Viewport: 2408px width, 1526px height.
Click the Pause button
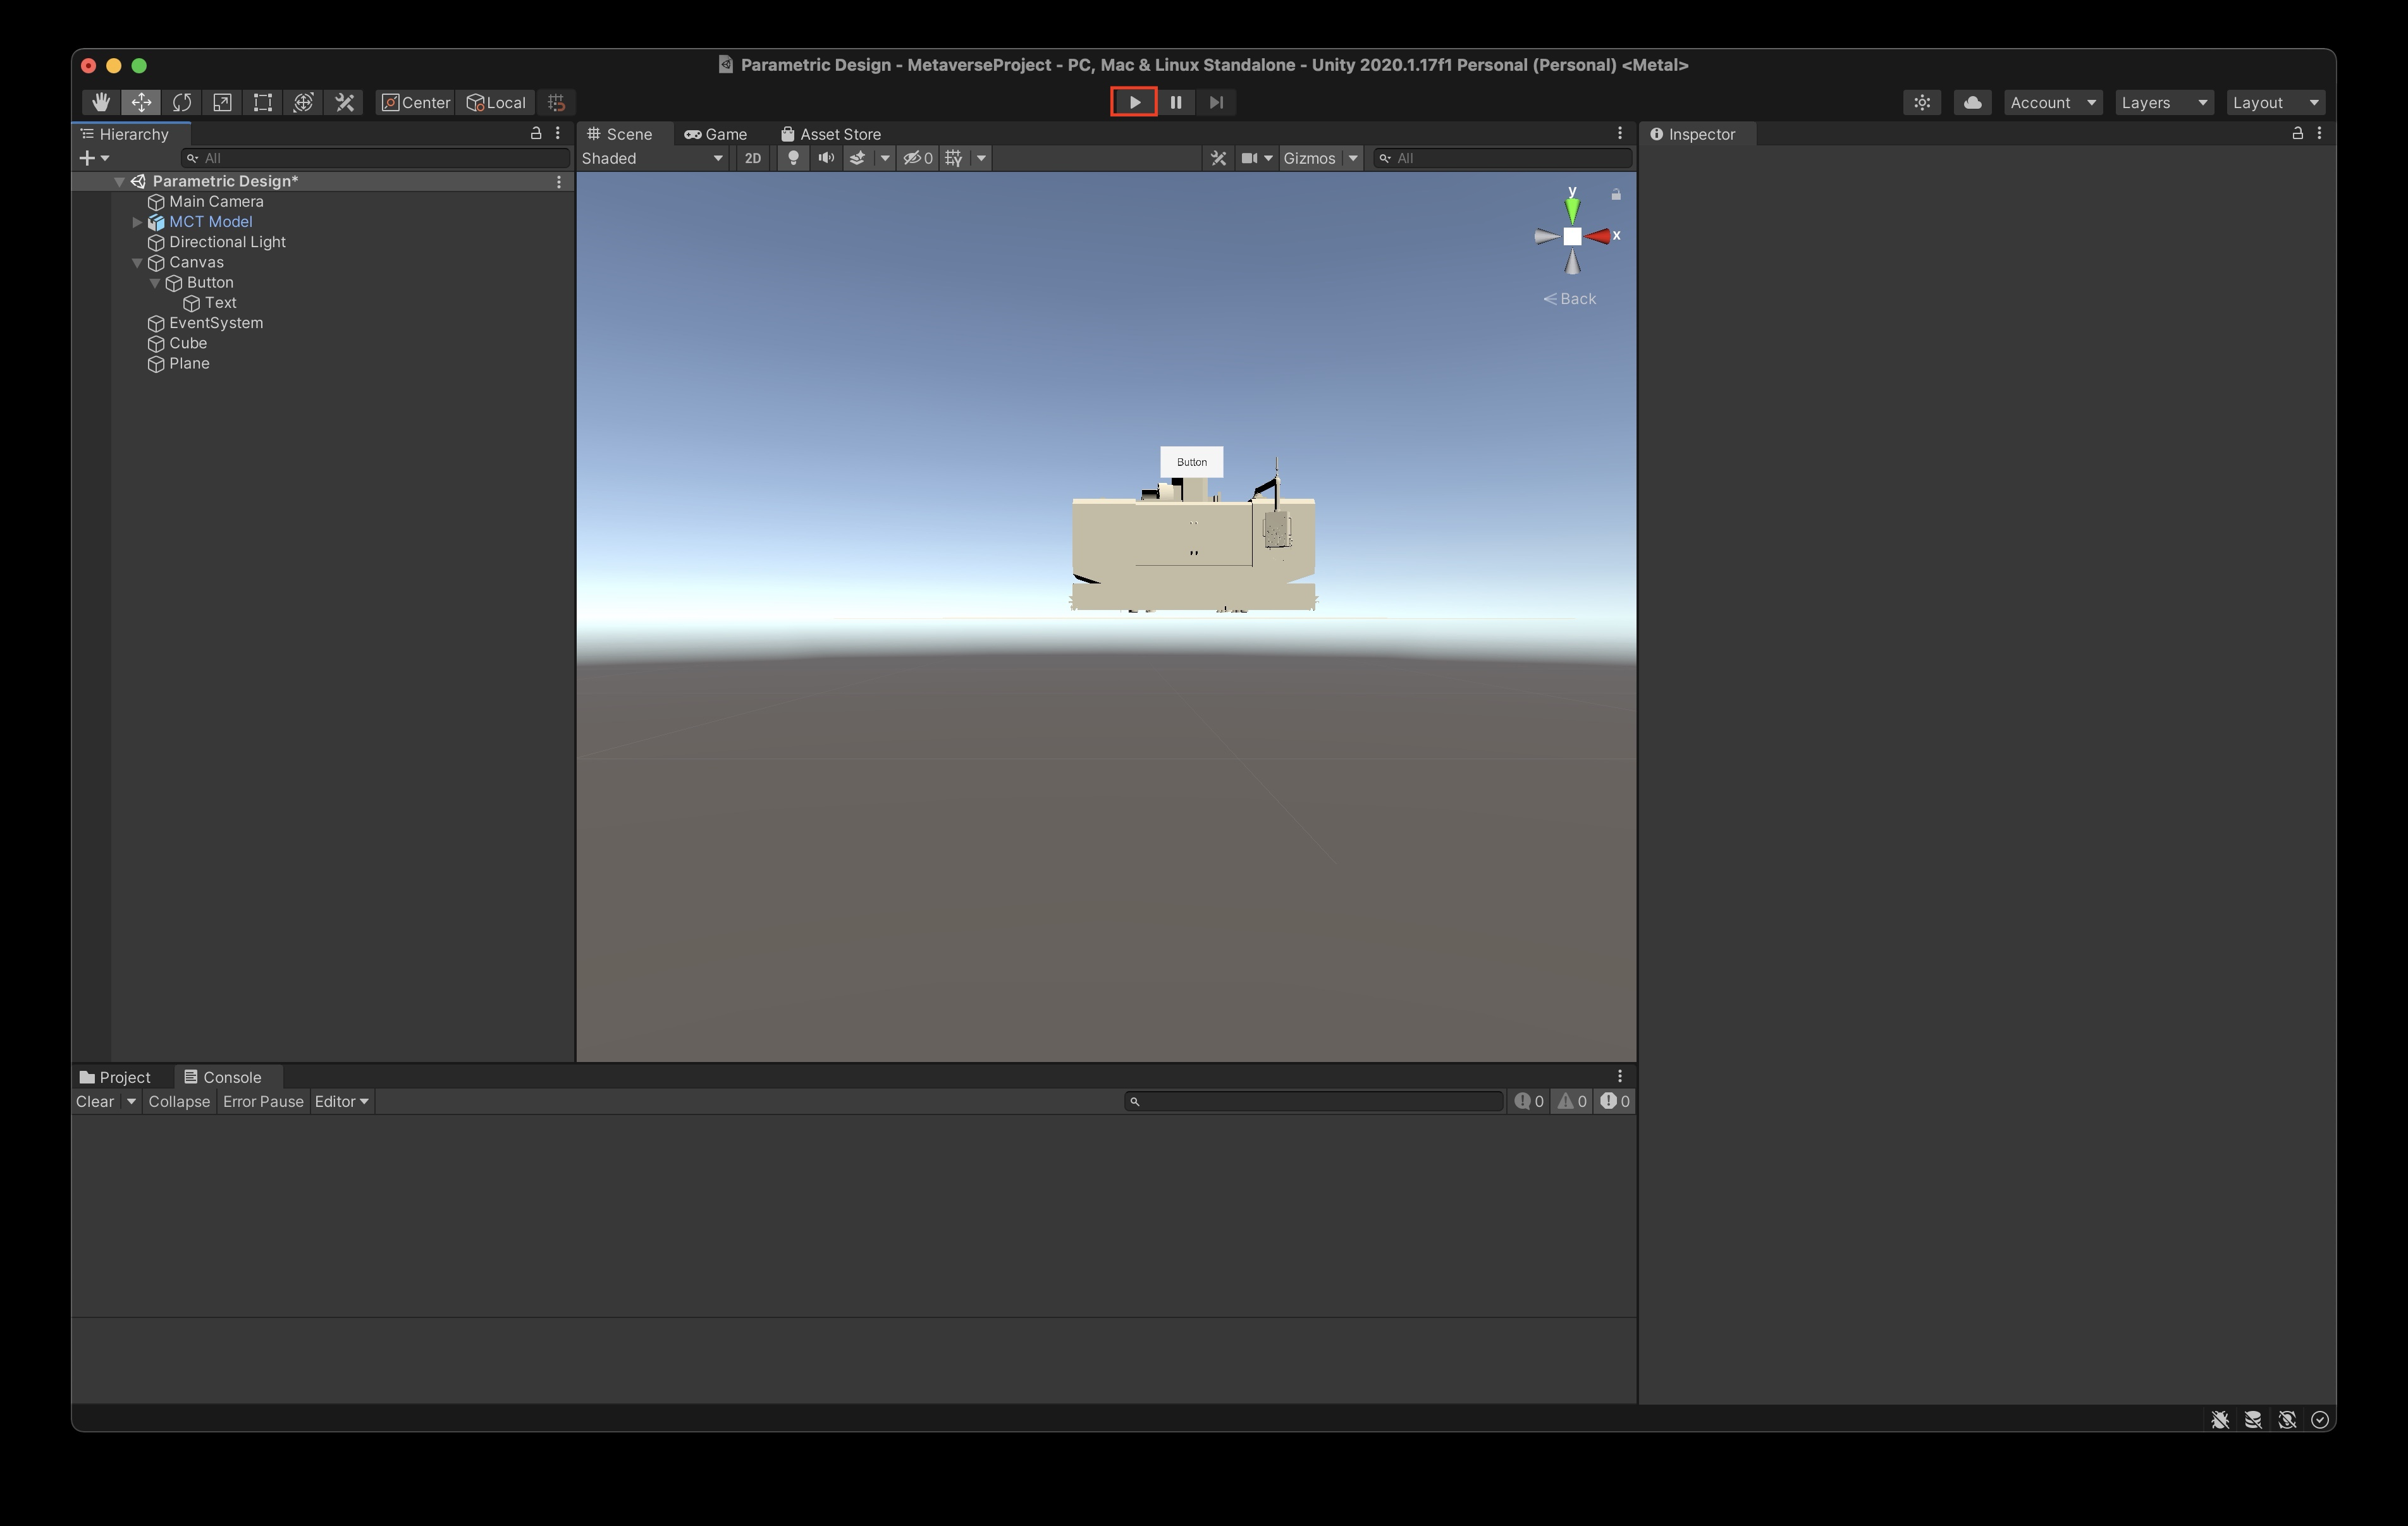coord(1176,102)
